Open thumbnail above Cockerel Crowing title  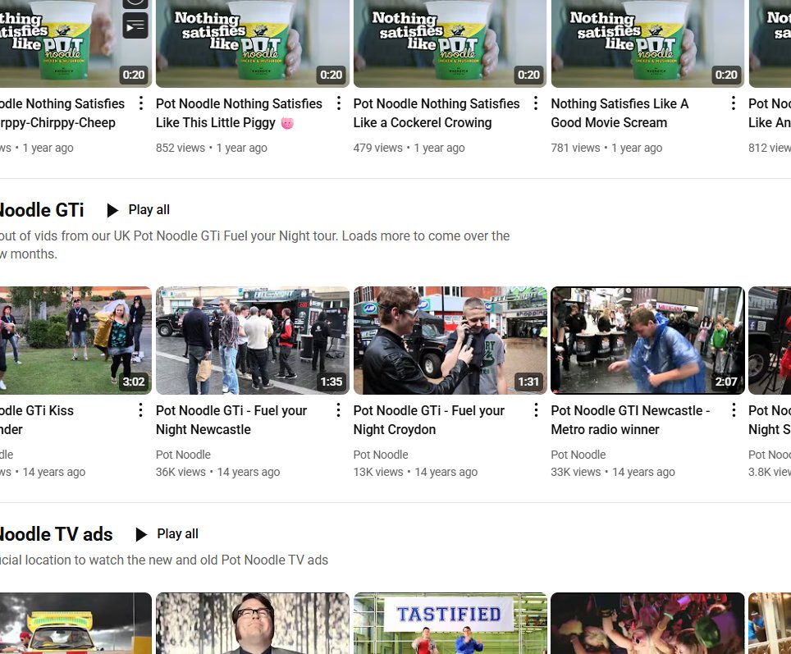(450, 43)
